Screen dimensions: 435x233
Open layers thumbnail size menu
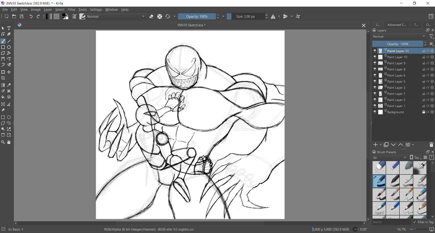click(432, 44)
